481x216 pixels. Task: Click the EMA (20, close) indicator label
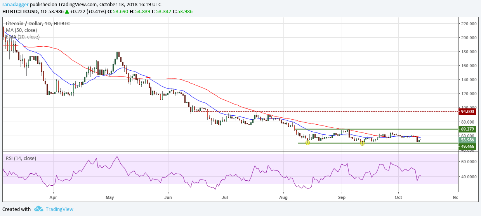pyautogui.click(x=23, y=37)
